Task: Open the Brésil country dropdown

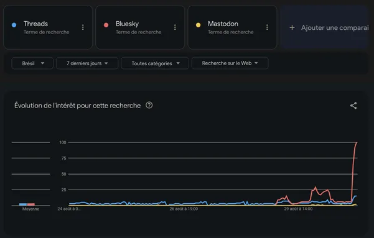Action: (x=32, y=63)
